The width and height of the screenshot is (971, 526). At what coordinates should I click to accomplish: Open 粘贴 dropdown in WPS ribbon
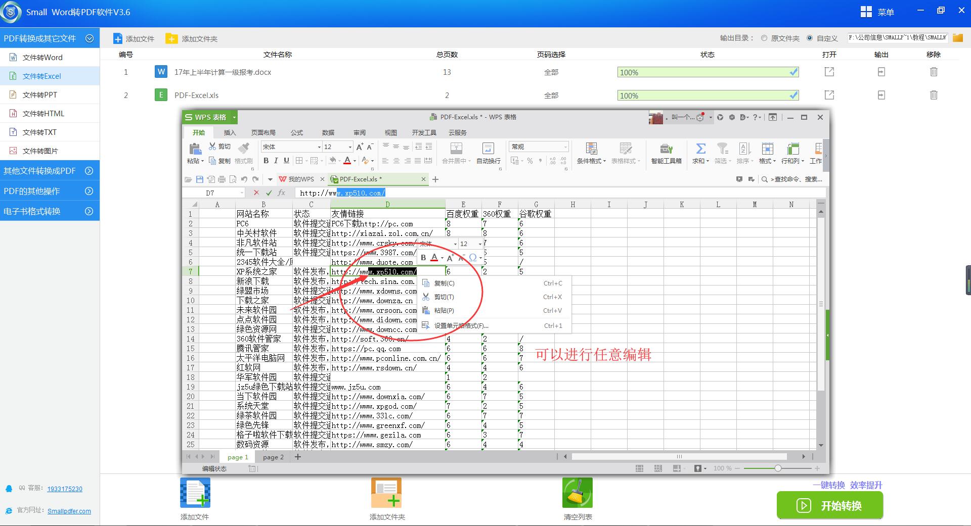click(x=196, y=161)
